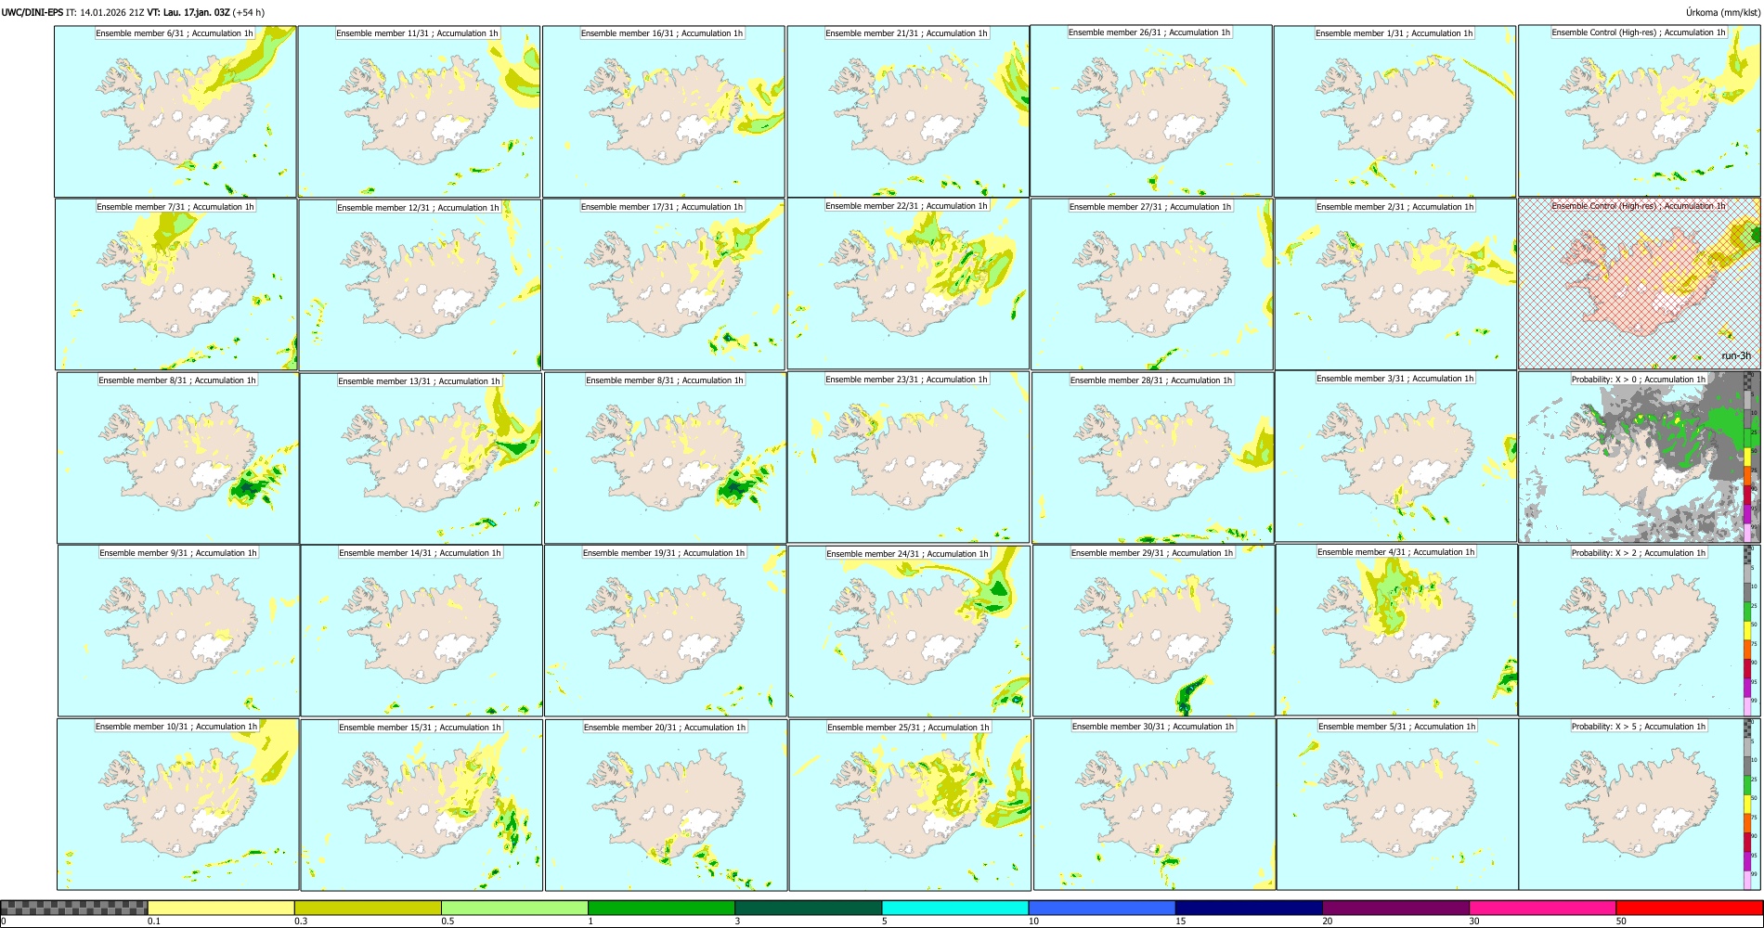The image size is (1764, 928).
Task: Click the cyan 5–10 legend swatch
Action: point(955,908)
